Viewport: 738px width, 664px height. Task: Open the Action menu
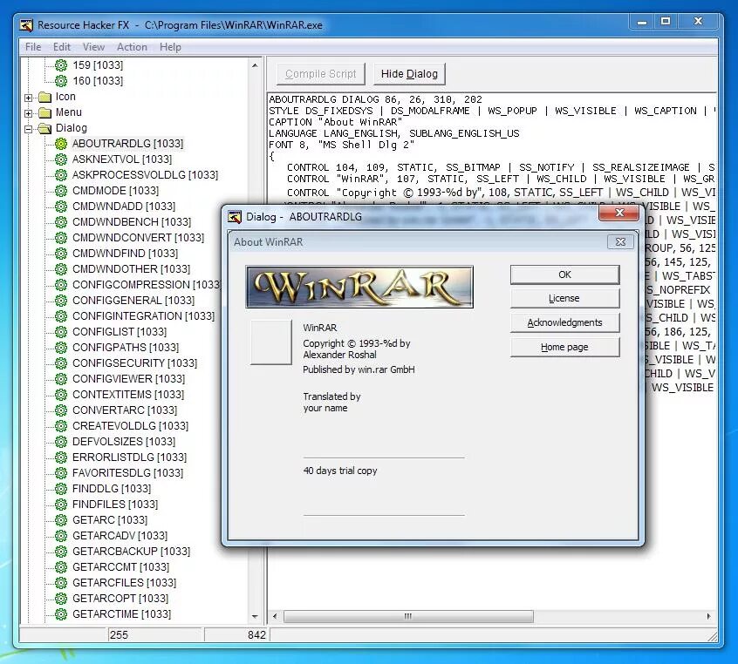pos(132,47)
